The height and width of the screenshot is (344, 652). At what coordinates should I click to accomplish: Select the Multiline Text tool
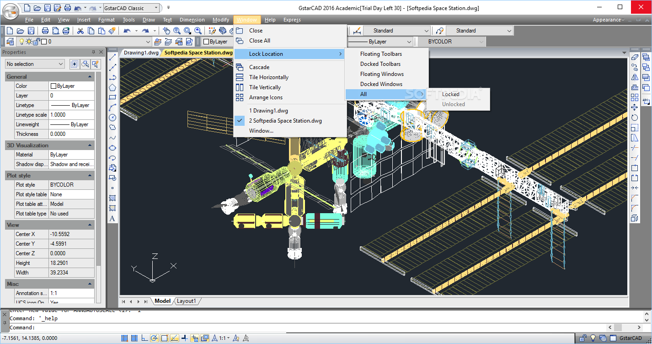112,218
